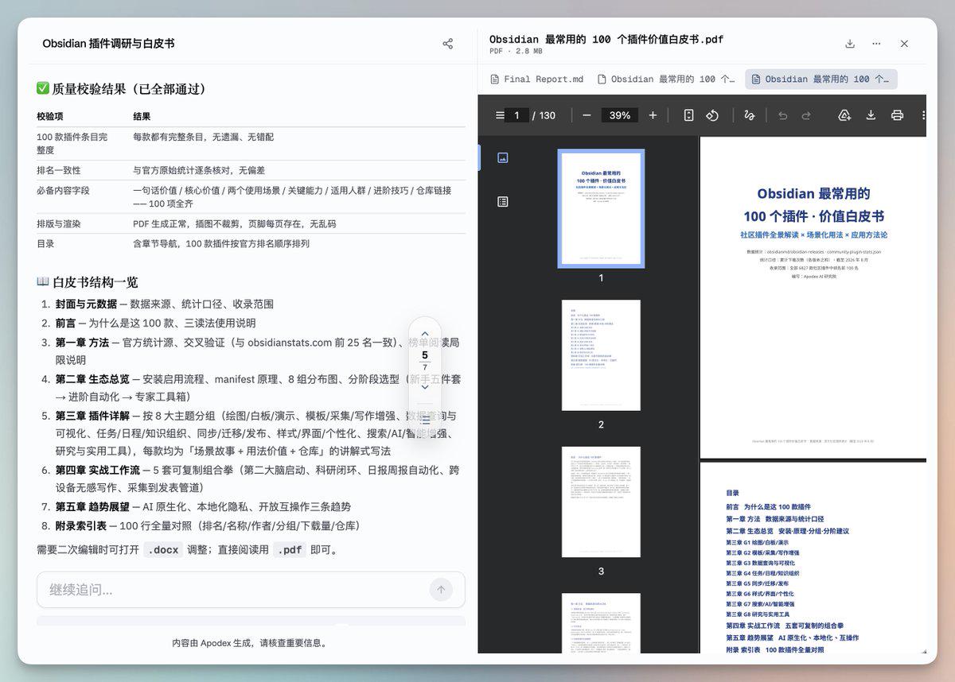Jump to previous section with floating up chevron

coord(425,334)
